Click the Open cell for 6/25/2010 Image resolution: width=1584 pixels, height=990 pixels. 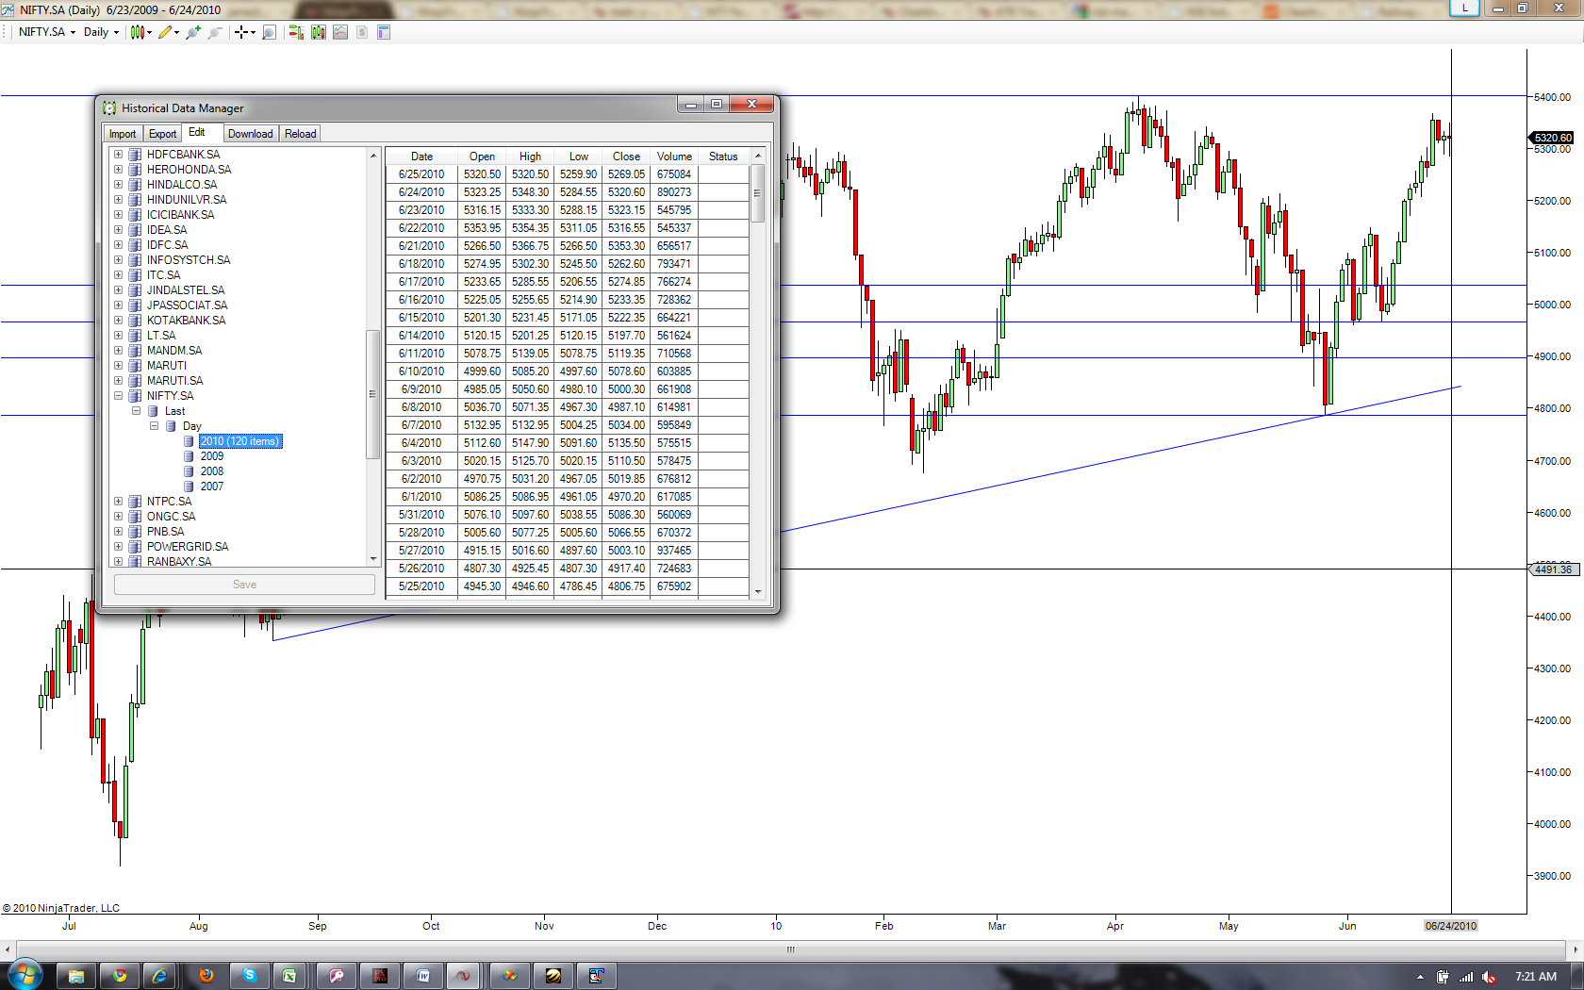coord(482,174)
